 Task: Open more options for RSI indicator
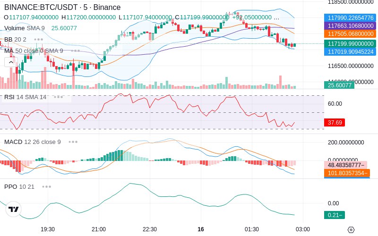(58, 97)
